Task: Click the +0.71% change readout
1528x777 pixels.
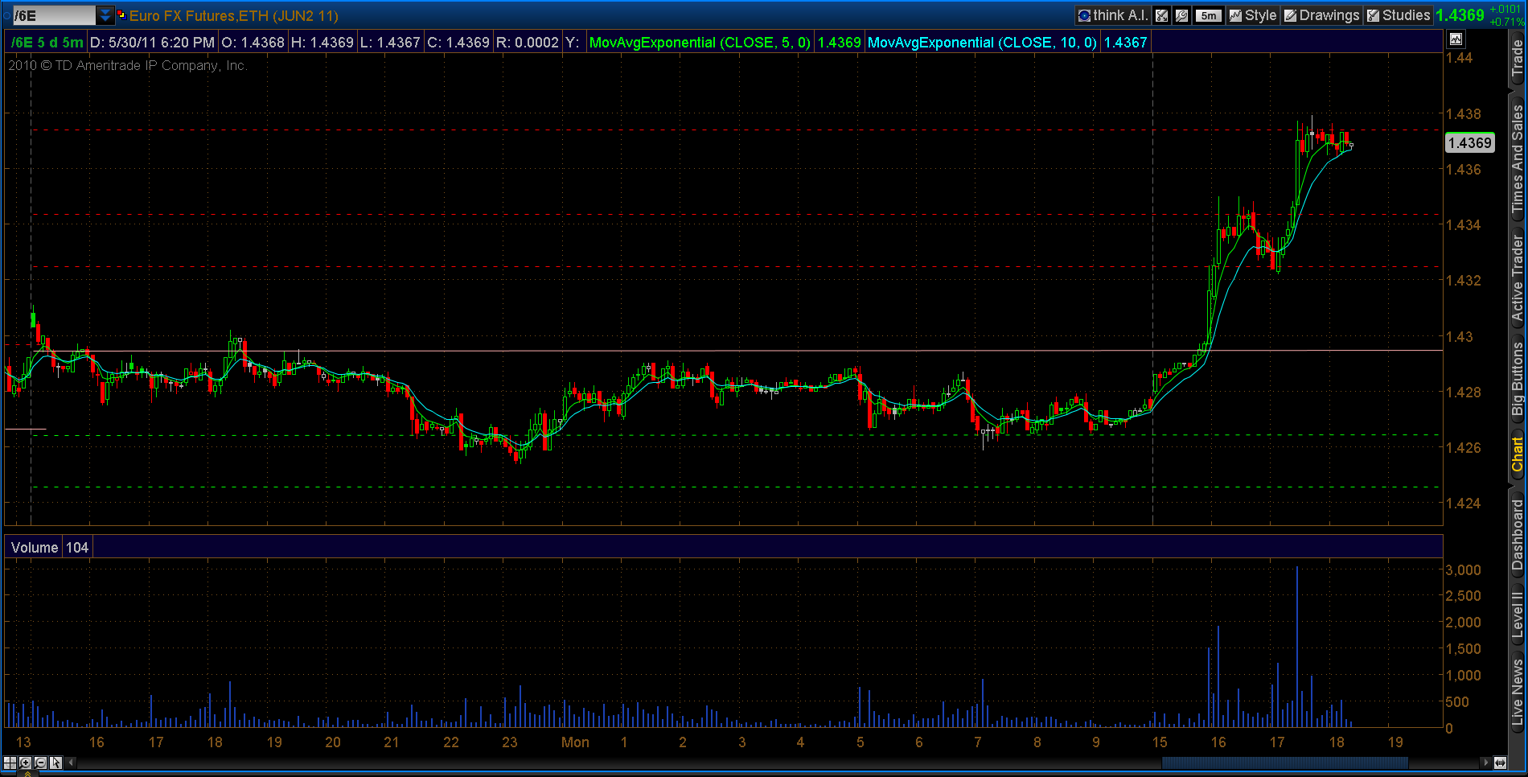Action: (x=1506, y=22)
